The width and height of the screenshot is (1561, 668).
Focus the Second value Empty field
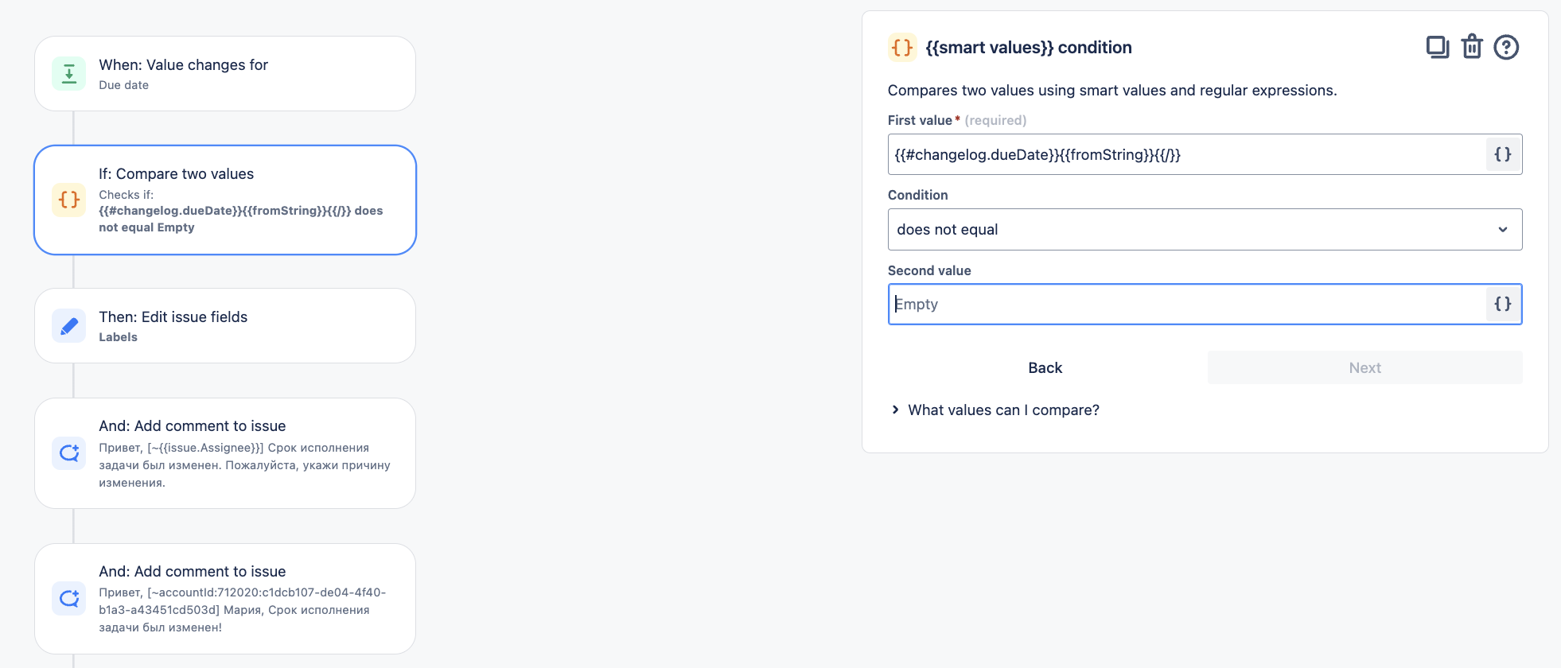pyautogui.click(x=1186, y=304)
